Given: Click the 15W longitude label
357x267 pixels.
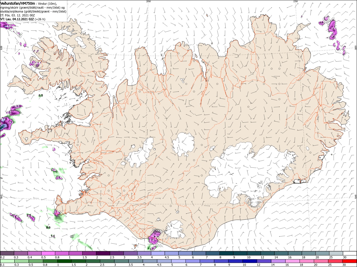Looking at the screenshot, I should coord(295,1).
